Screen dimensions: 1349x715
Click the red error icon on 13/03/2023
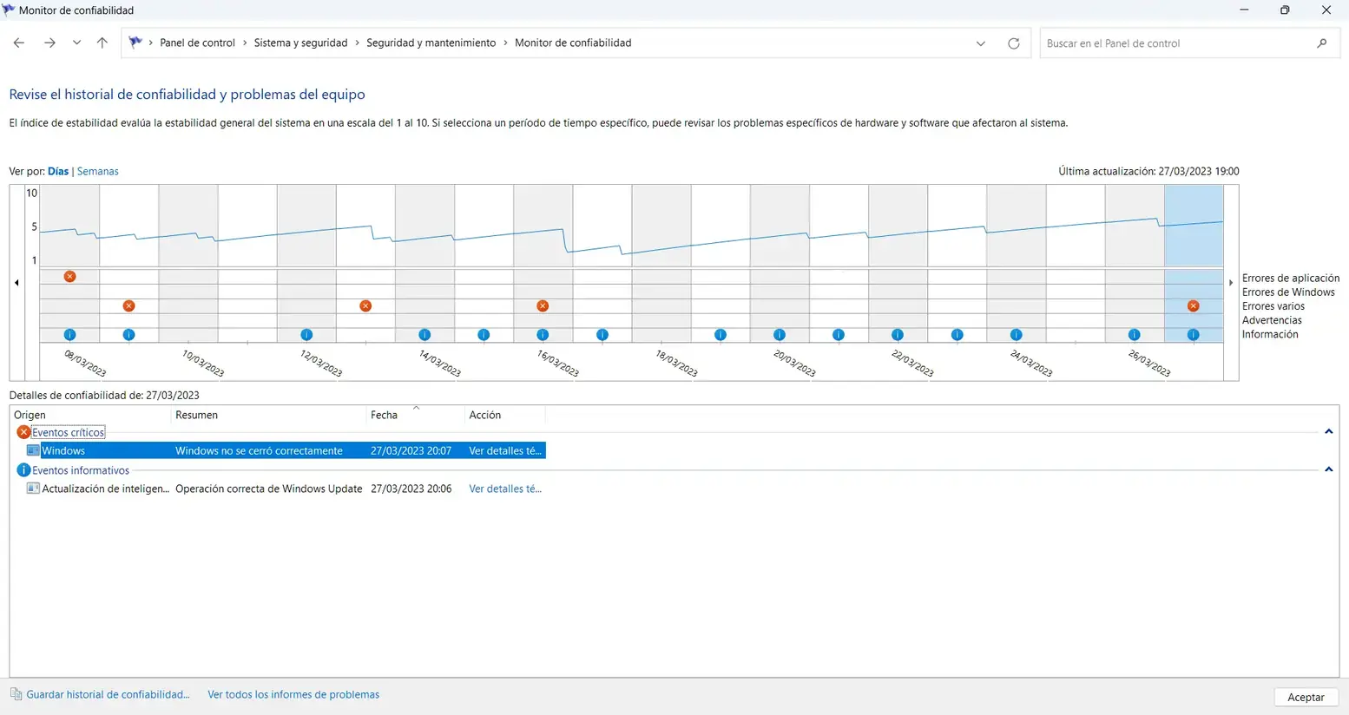click(365, 305)
